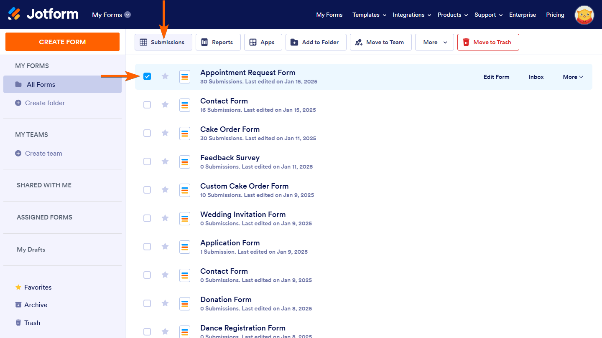
Task: Click the Application Form icon
Action: pos(185,247)
